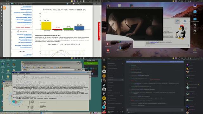Click the Tux penguin picture in the dialog
Viewport: 203px width, 114px height.
(181, 32)
